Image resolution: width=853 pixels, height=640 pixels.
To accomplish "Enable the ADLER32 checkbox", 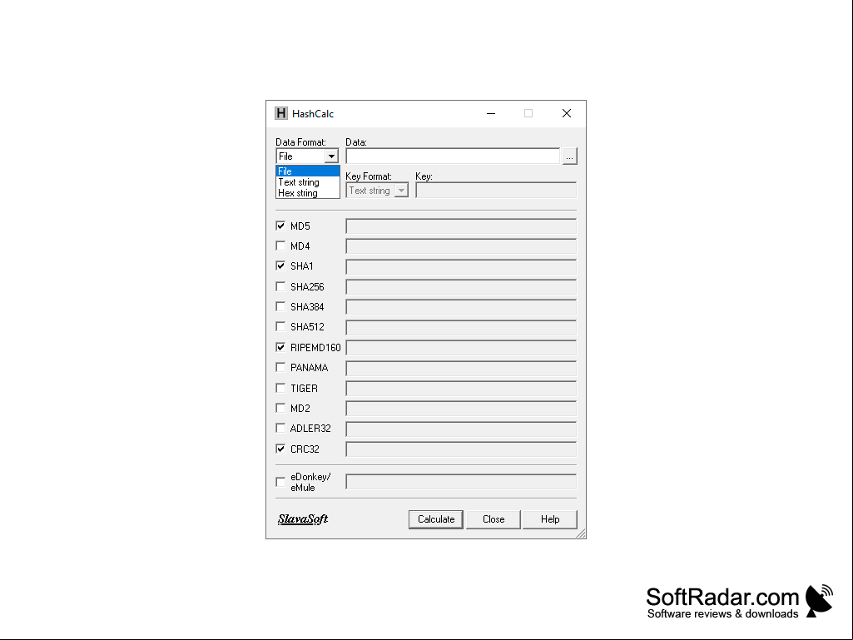I will click(x=280, y=429).
